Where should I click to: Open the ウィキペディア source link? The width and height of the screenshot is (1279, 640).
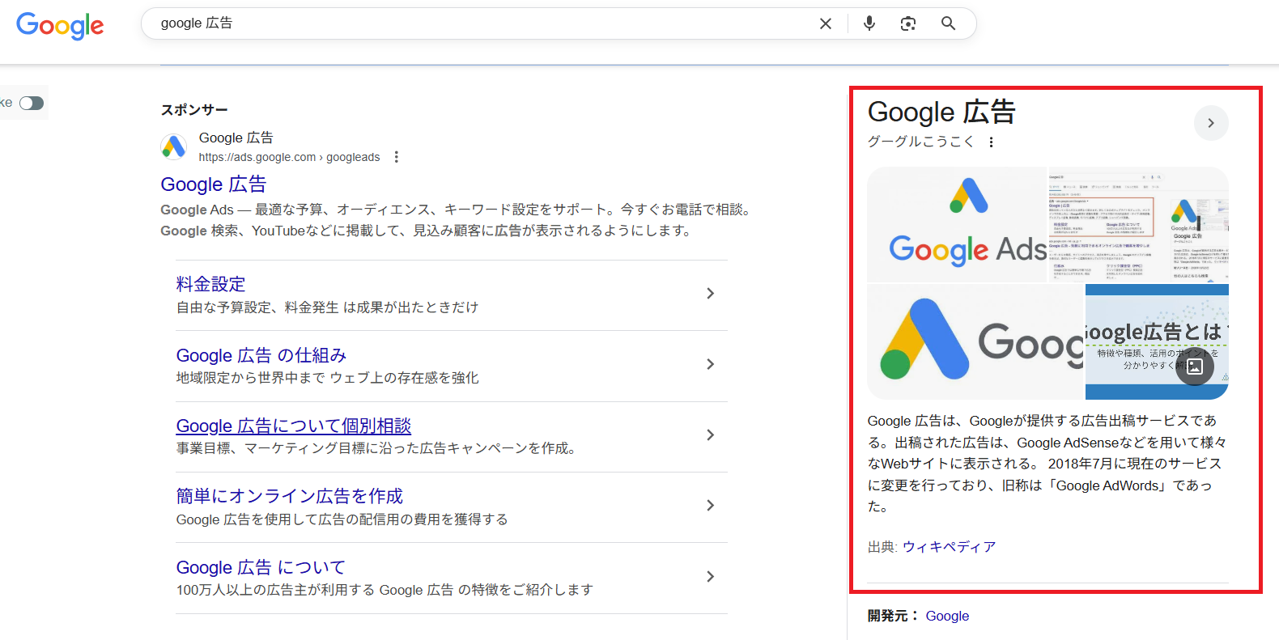[x=949, y=547]
